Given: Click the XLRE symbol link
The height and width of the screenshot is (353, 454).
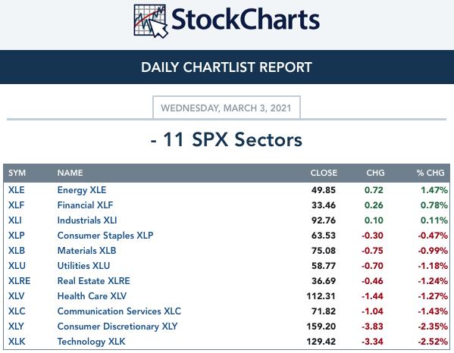Looking at the screenshot, I should click(20, 281).
